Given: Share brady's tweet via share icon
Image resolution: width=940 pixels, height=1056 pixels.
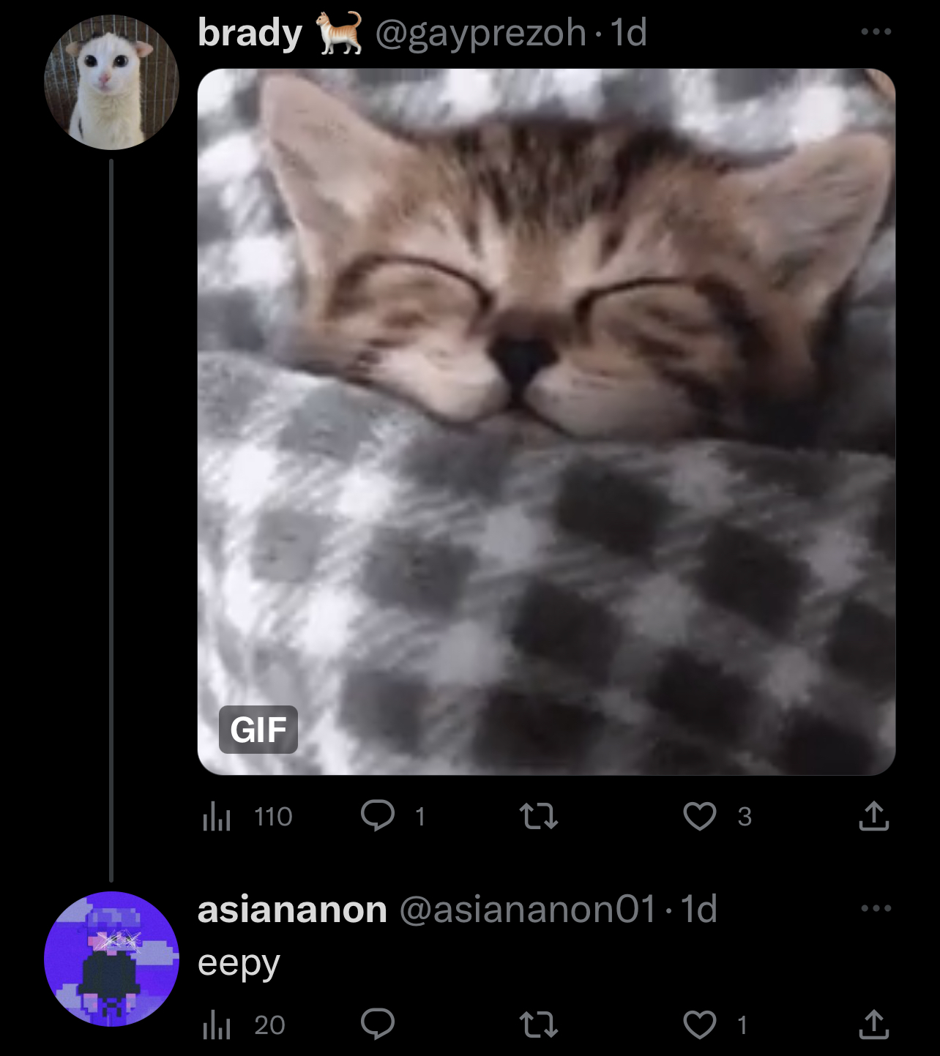Looking at the screenshot, I should point(873,816).
